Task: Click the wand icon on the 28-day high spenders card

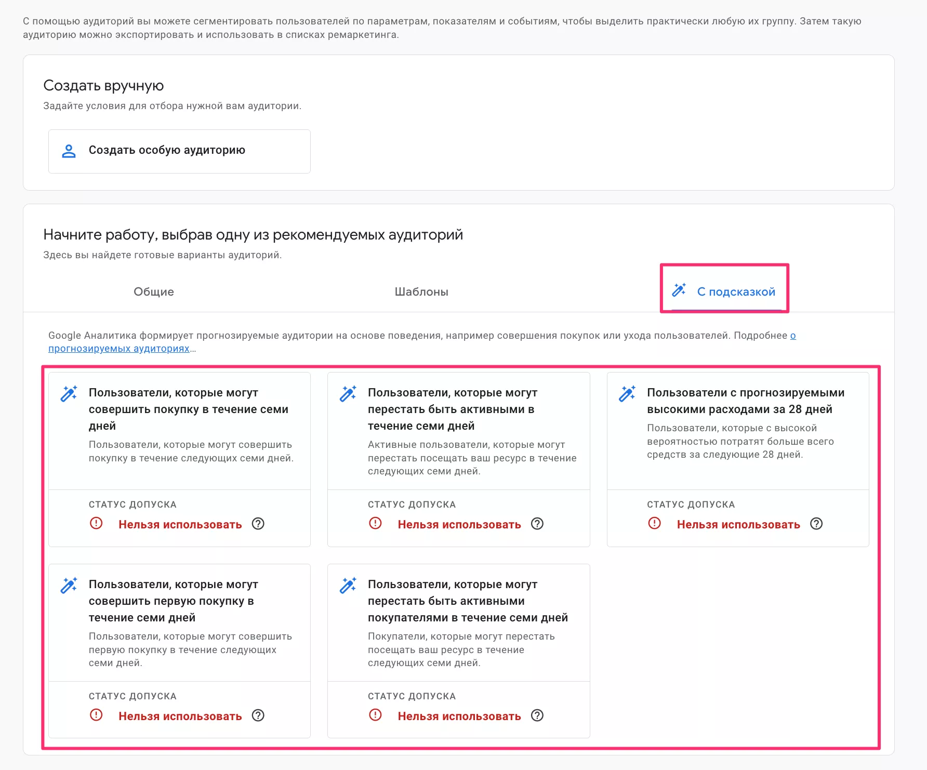Action: 626,394
